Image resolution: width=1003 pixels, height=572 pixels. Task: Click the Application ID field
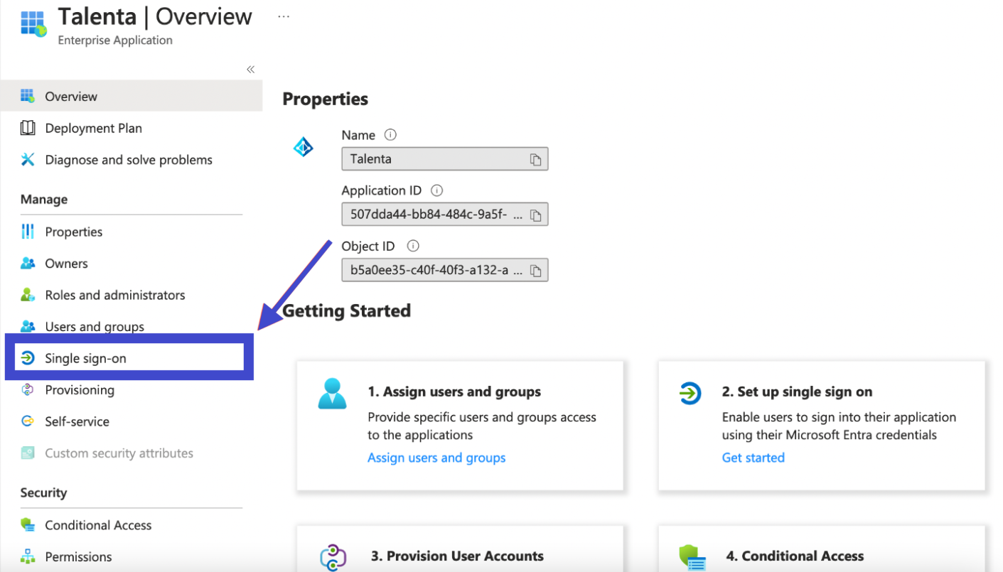444,215
